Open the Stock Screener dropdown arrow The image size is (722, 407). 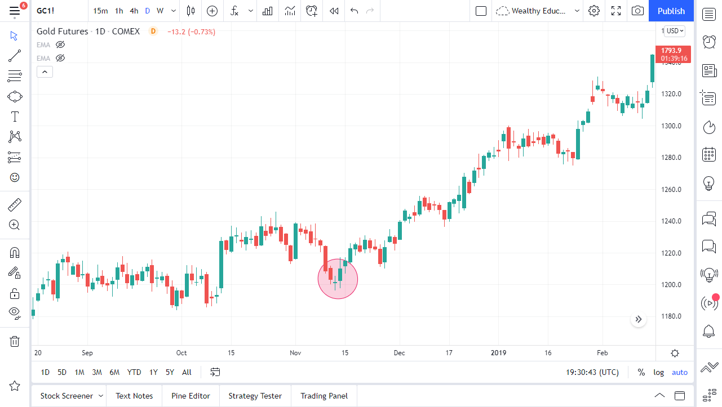[x=101, y=396]
